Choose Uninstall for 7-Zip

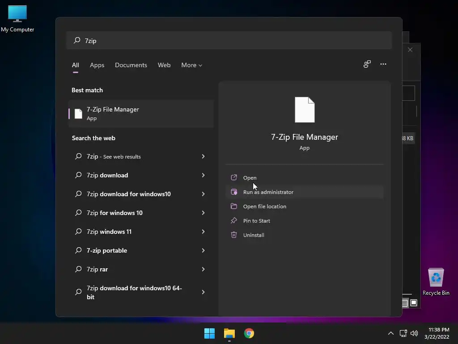(304, 235)
